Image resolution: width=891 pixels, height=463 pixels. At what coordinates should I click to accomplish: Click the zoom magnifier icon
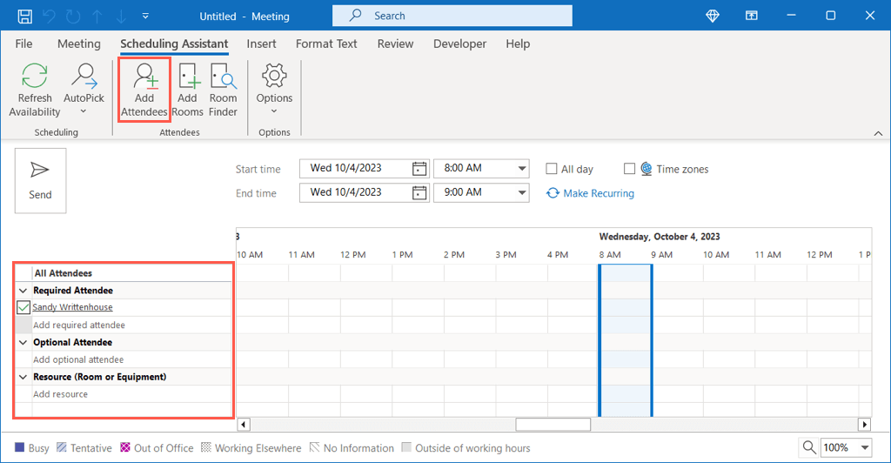tap(809, 447)
